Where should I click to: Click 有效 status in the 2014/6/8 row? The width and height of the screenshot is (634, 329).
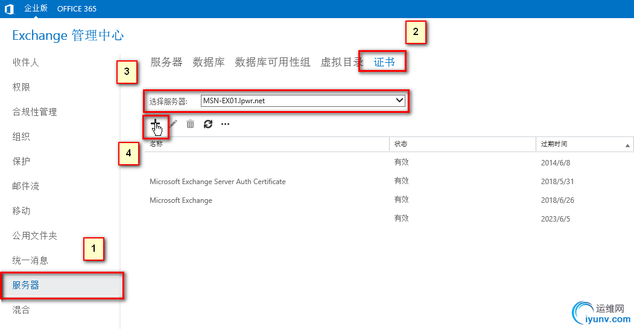(x=402, y=162)
